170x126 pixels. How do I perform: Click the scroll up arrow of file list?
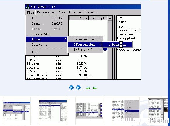[x=110, y=18]
